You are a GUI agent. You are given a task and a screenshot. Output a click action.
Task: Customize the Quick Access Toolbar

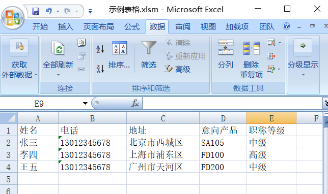(90, 11)
